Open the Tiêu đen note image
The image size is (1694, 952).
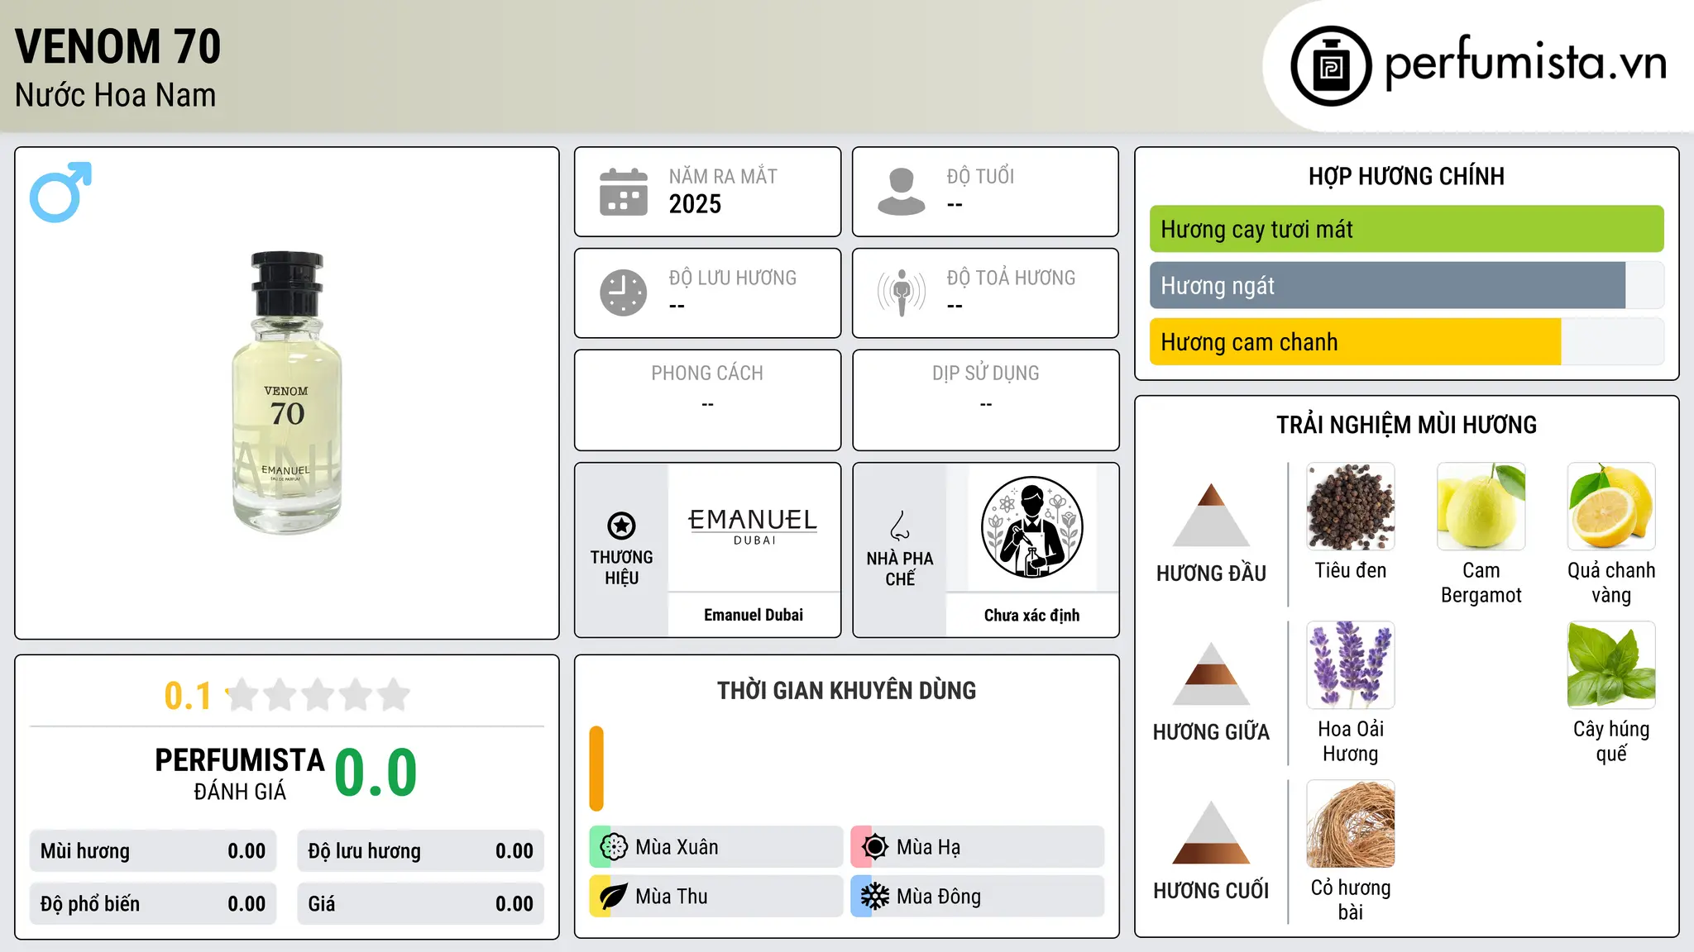[x=1351, y=507]
